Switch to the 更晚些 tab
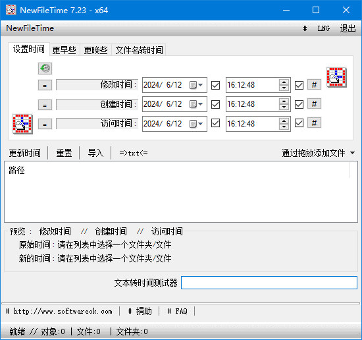This screenshot has height=340, width=362. pos(96,50)
